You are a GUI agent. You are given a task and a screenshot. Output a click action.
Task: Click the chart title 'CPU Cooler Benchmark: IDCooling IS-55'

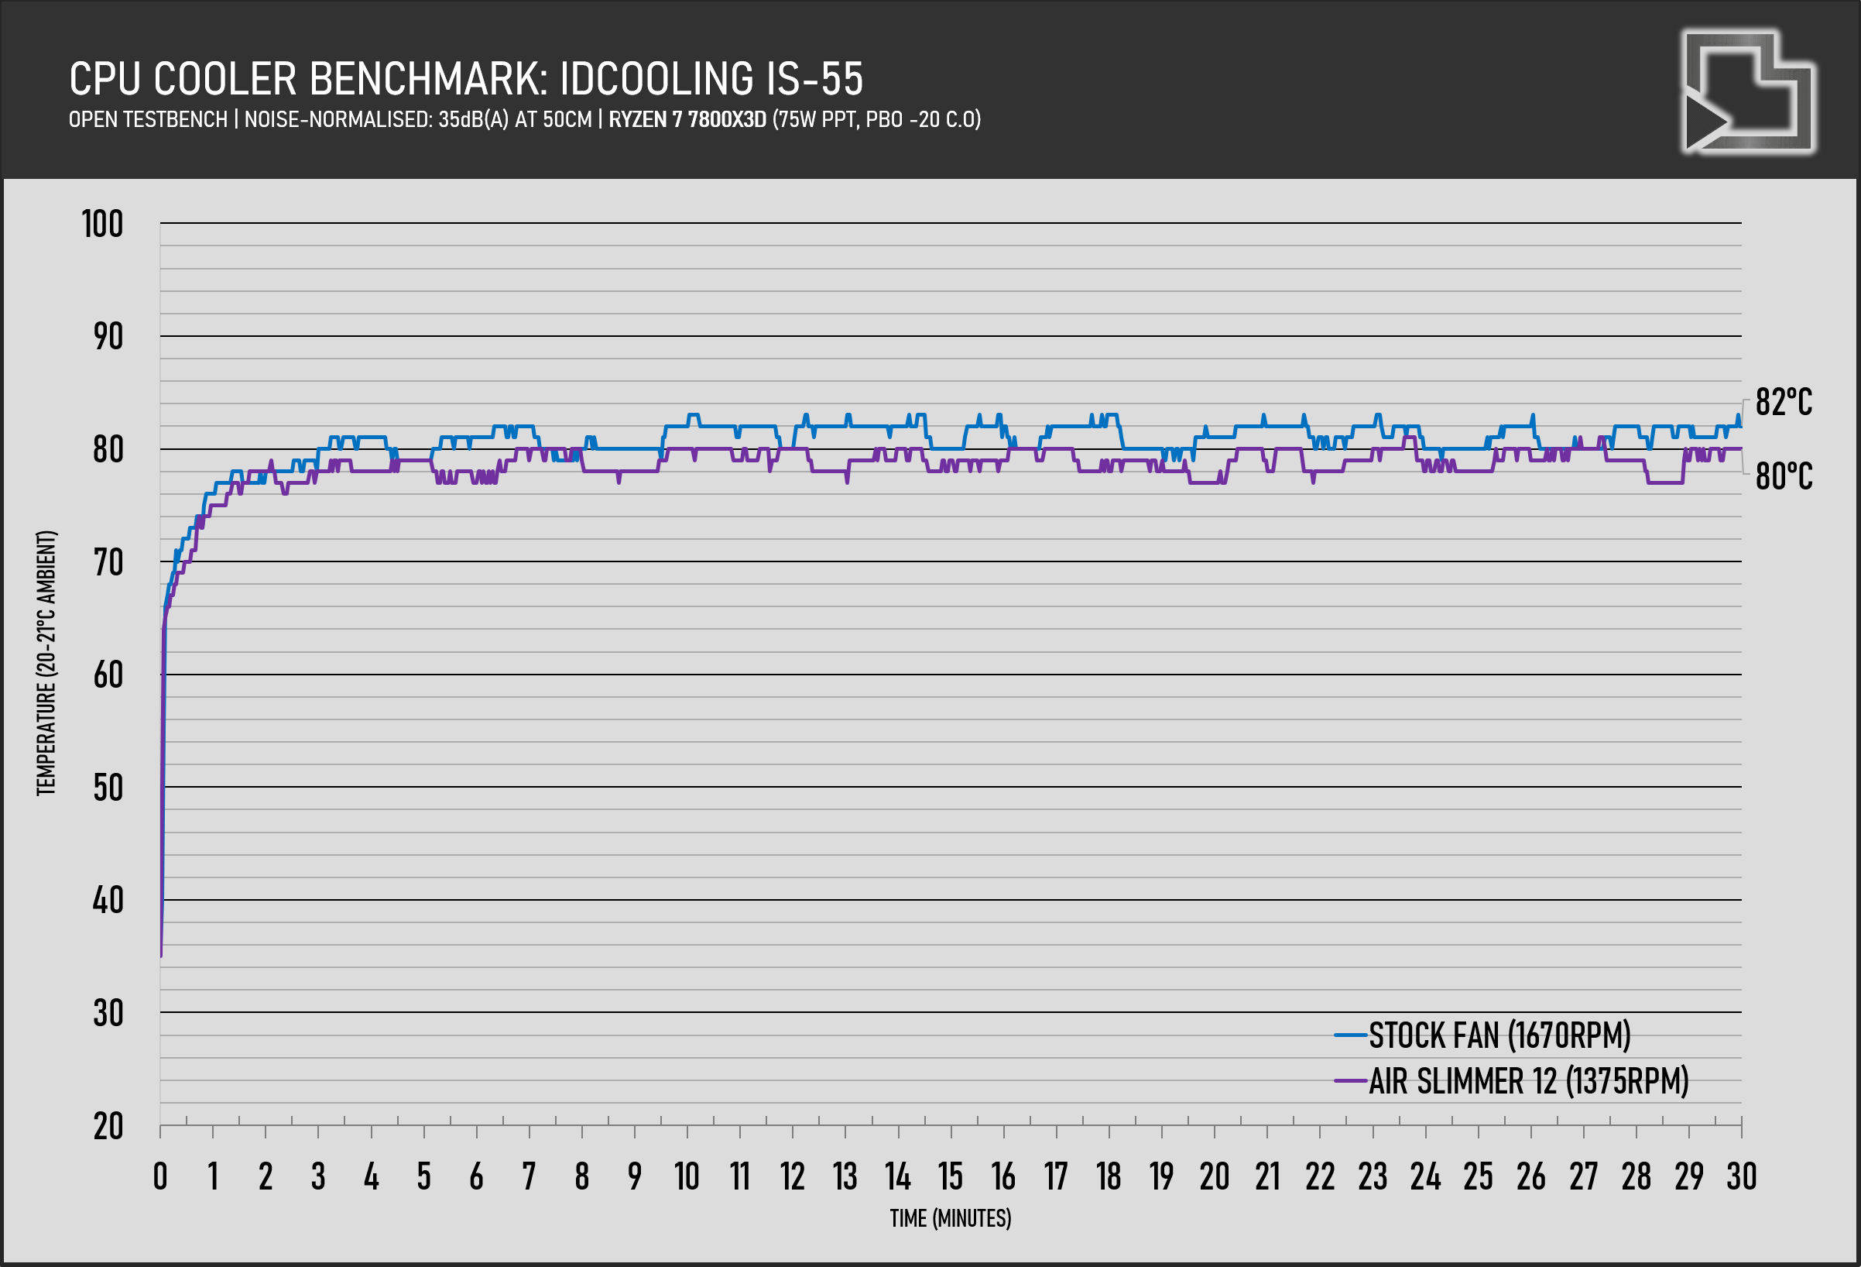pos(466,78)
